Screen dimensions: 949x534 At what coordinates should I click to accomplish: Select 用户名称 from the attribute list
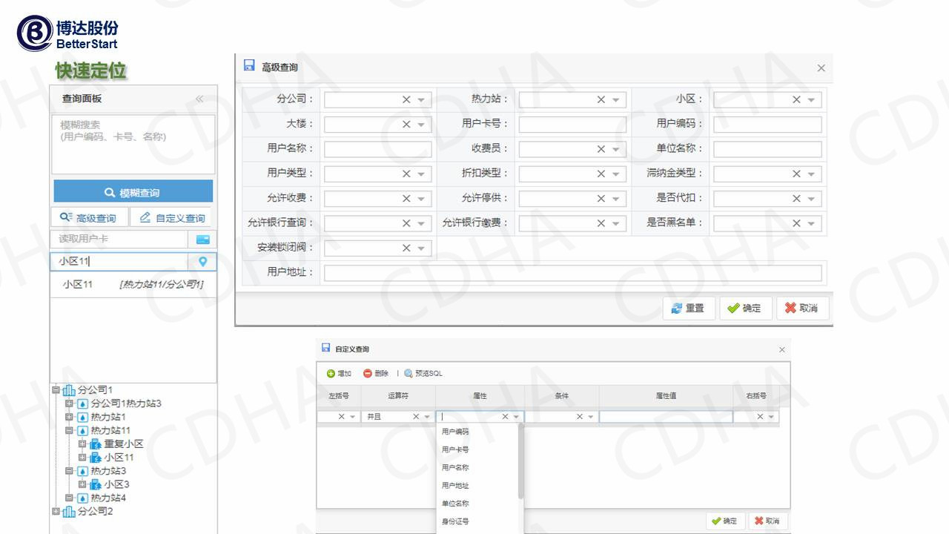(455, 467)
